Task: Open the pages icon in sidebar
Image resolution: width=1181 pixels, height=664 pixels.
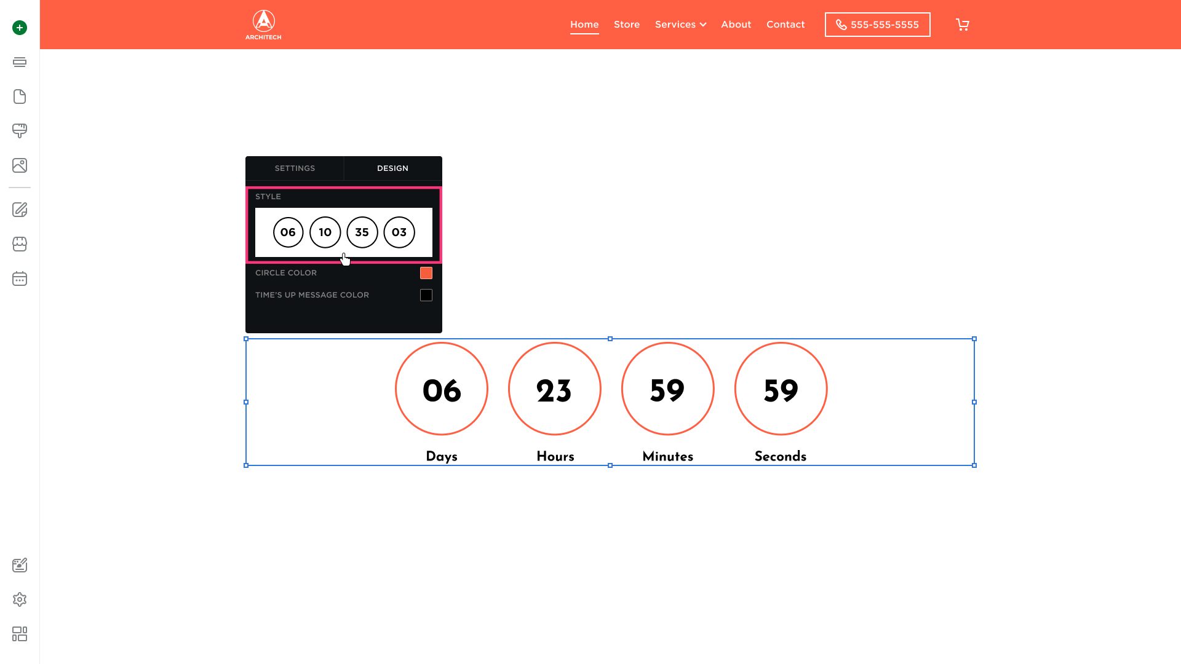Action: coord(20,97)
